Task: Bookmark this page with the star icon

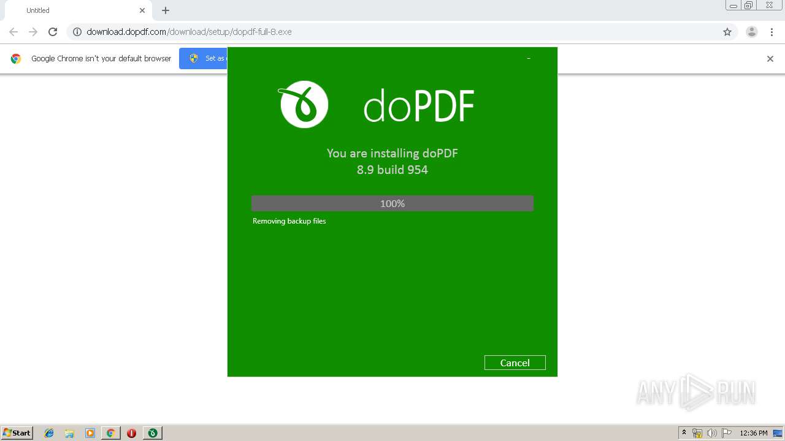Action: [x=727, y=32]
